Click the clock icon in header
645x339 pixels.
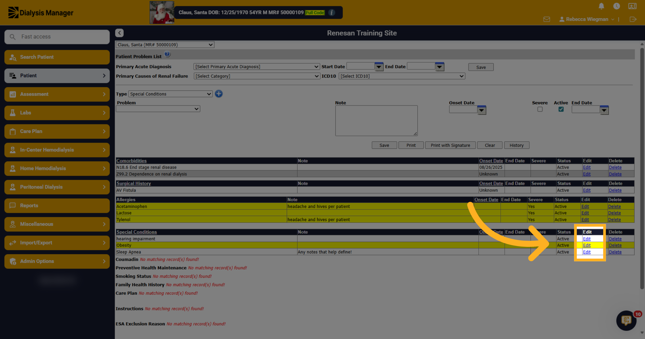pyautogui.click(x=617, y=6)
